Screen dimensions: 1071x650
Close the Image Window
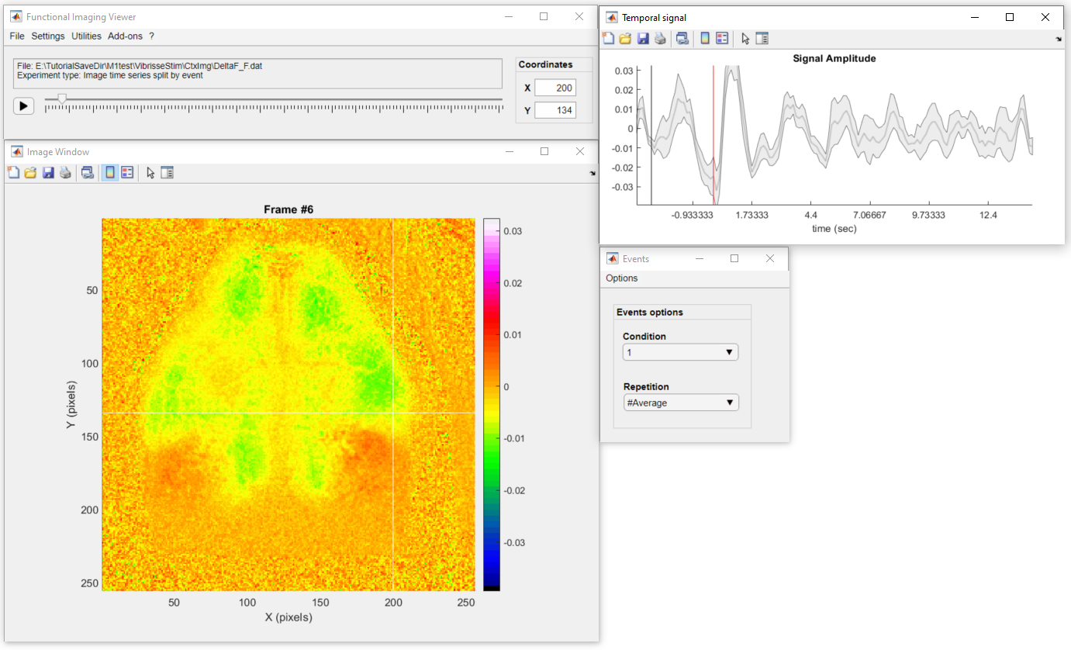click(x=579, y=152)
